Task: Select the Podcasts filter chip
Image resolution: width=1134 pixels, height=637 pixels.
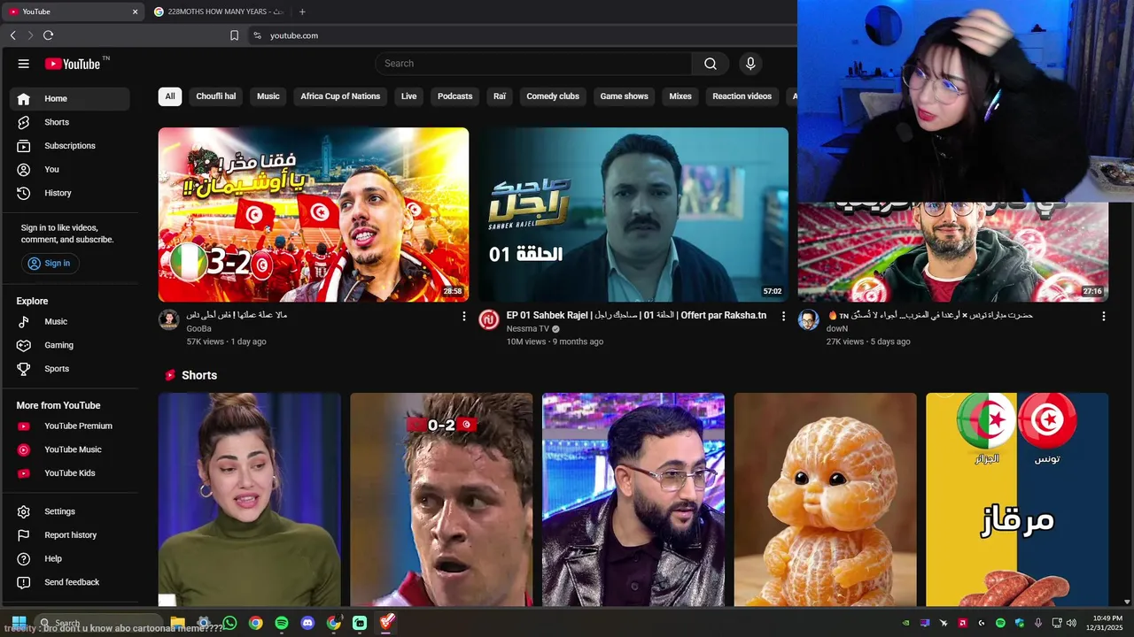Action: 454,96
